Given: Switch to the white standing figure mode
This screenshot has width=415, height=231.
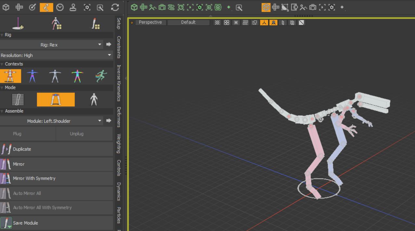Looking at the screenshot, I should [94, 100].
